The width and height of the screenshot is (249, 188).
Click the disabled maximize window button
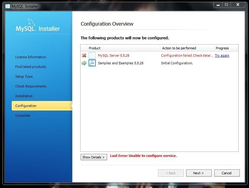click(226, 5)
